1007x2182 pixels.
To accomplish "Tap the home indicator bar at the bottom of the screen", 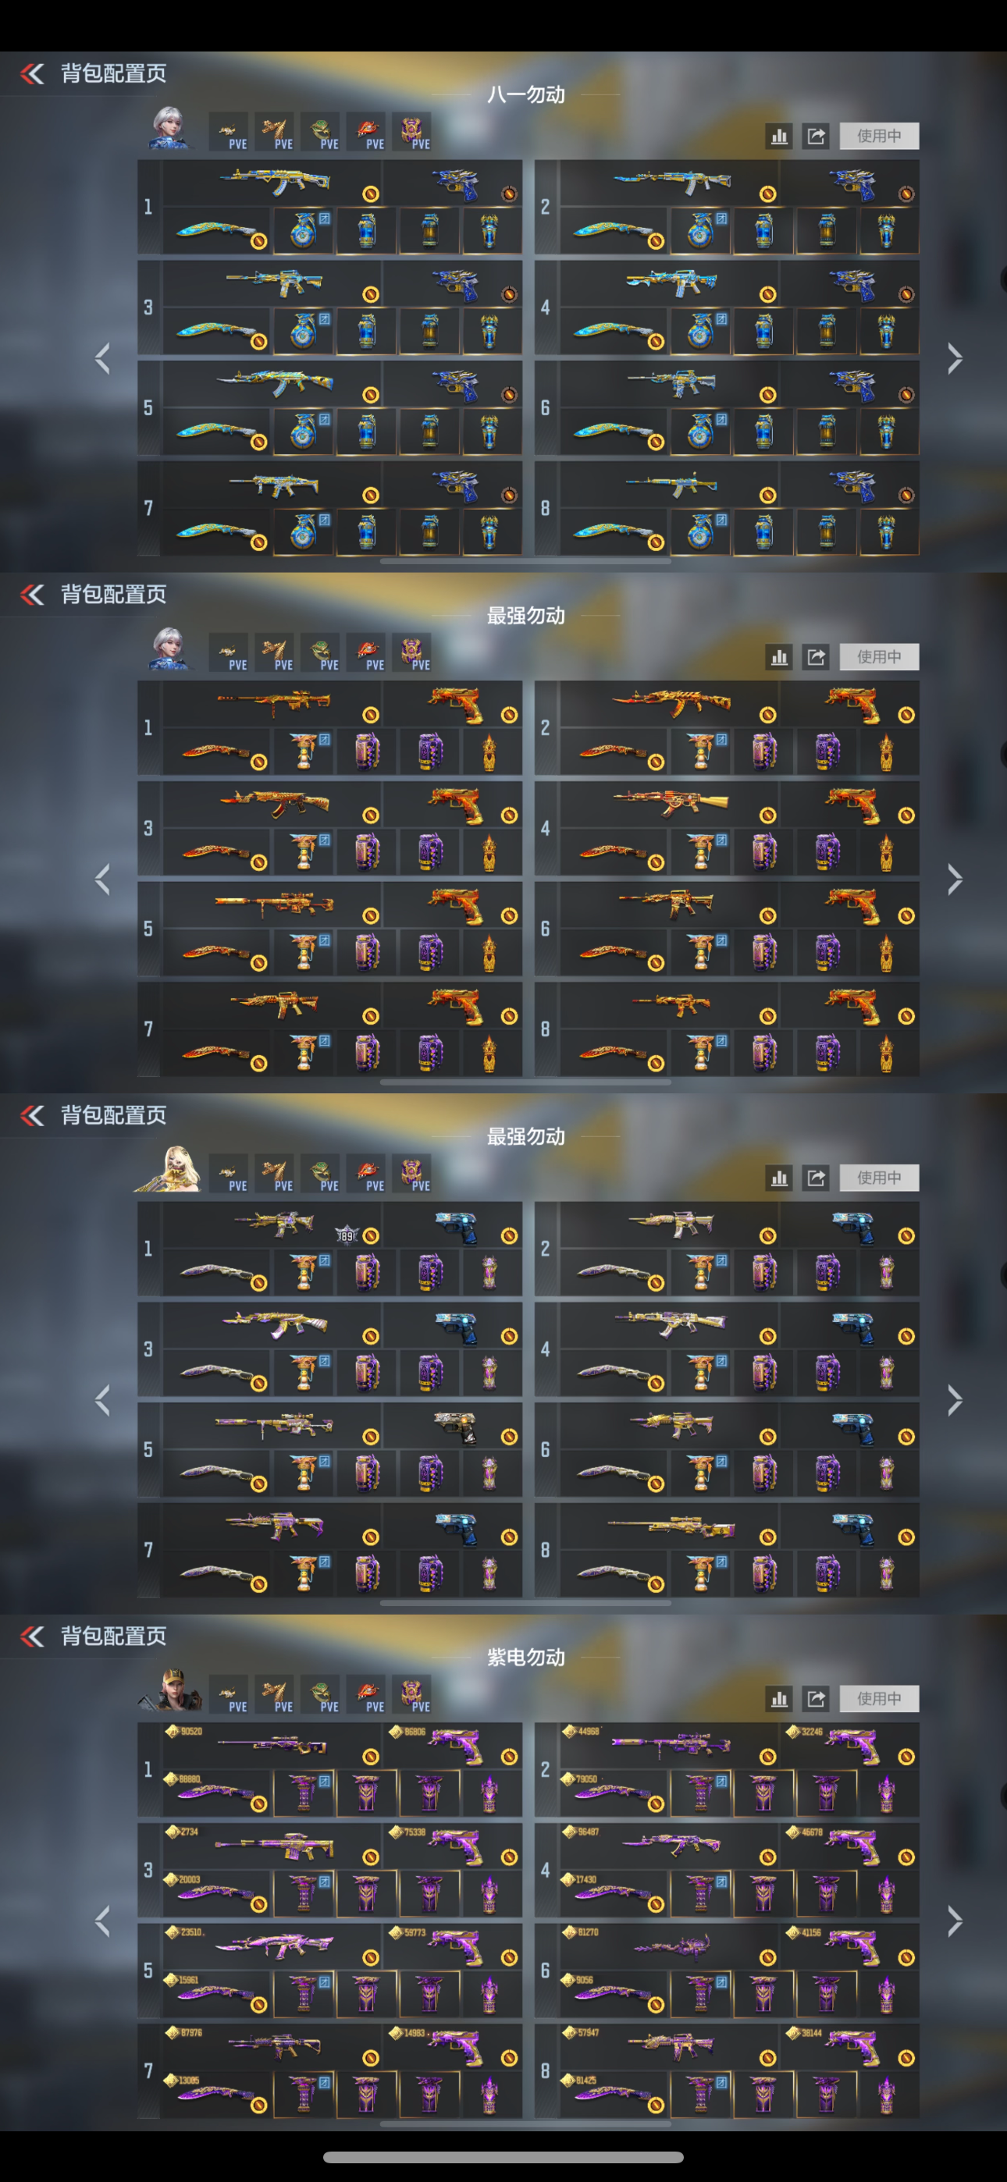I will click(x=503, y=2156).
